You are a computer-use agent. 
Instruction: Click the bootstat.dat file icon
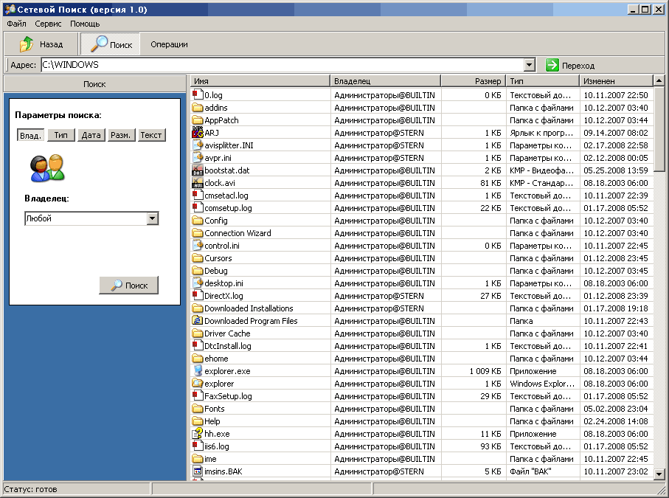point(198,170)
